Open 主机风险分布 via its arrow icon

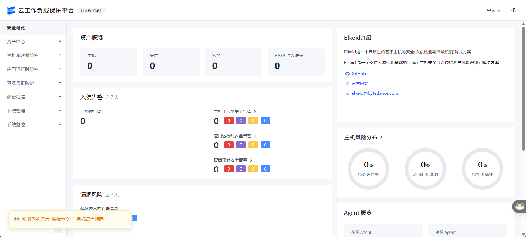(382, 137)
